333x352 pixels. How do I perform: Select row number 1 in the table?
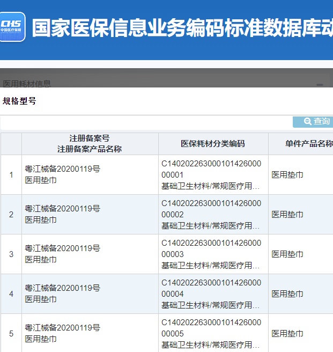tap(11, 174)
